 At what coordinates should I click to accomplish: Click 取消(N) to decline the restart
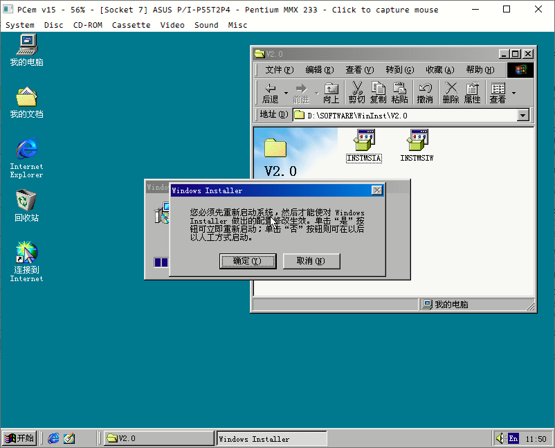[311, 261]
